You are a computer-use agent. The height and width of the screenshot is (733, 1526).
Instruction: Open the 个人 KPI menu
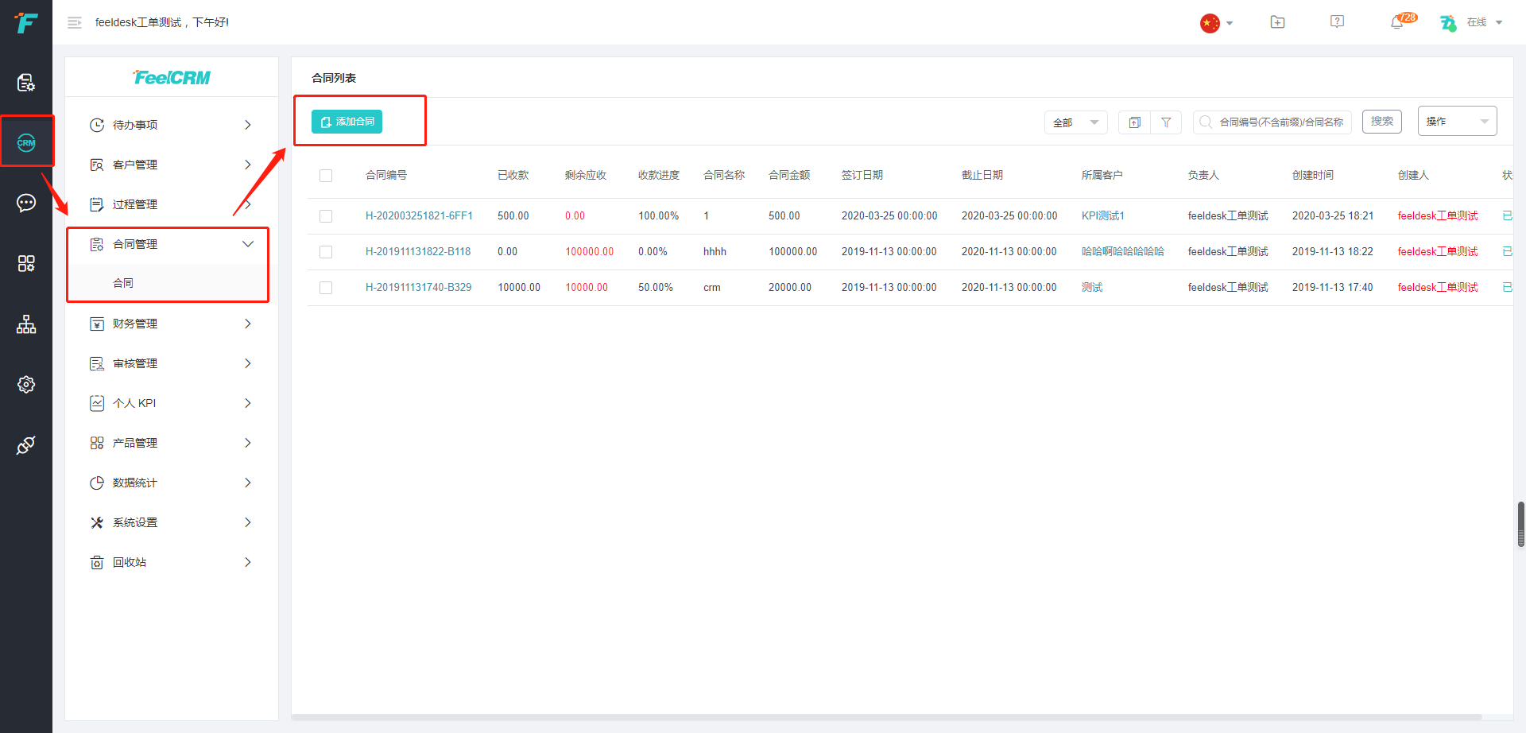(x=172, y=403)
